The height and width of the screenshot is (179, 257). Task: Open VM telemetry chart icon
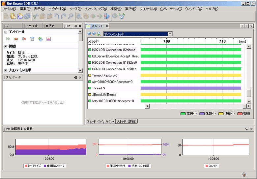pos(48,39)
